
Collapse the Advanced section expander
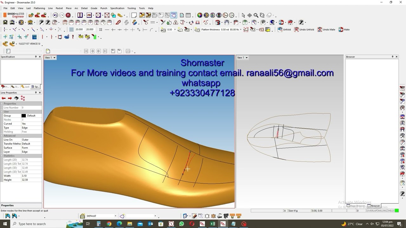point(2,136)
